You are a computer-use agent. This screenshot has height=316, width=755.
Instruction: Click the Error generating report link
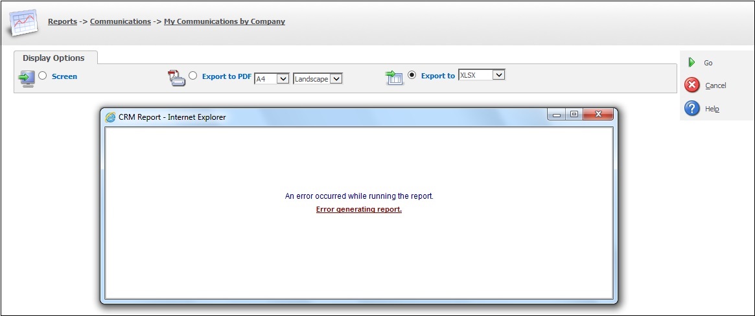click(359, 209)
